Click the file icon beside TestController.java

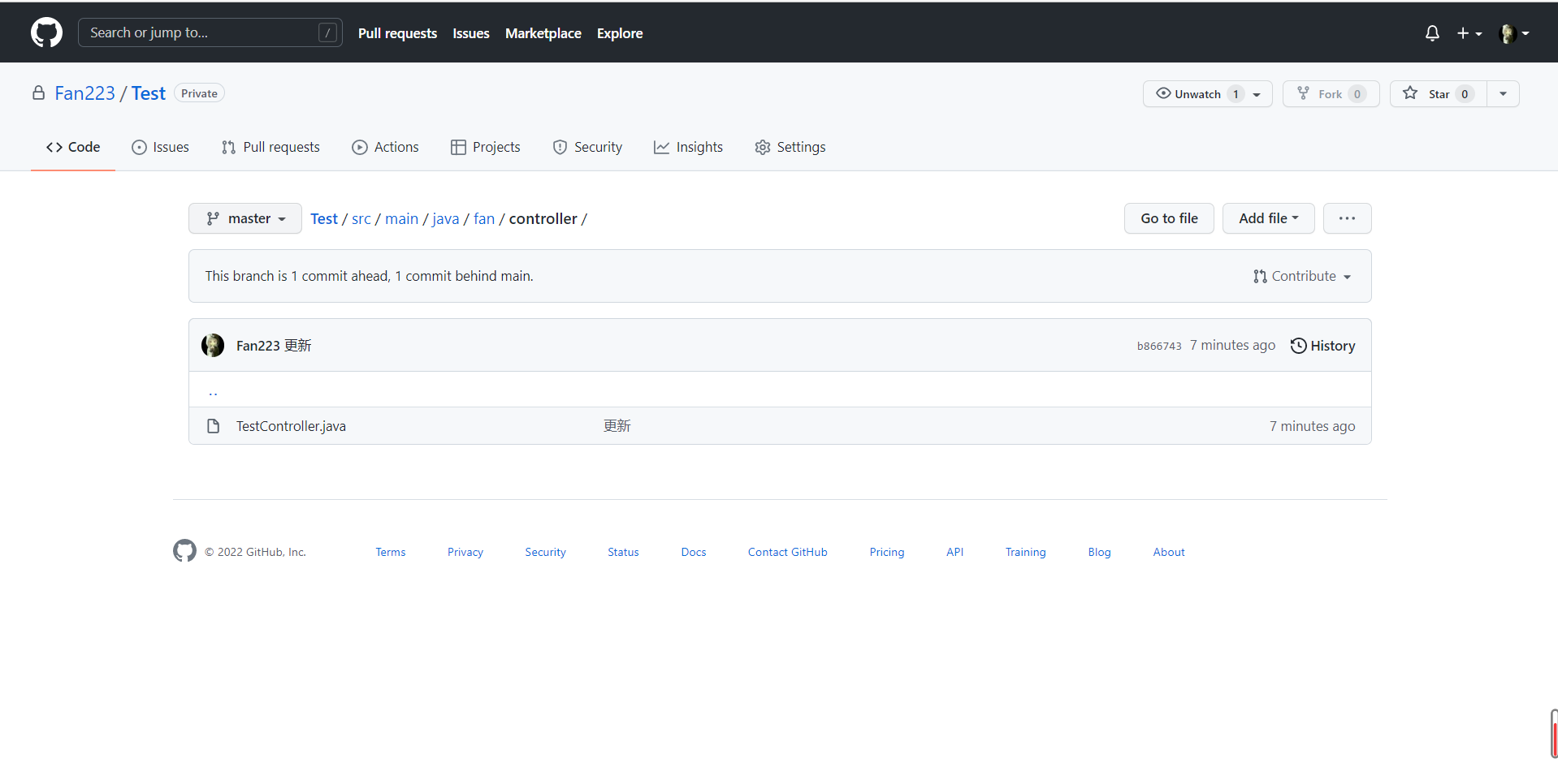(213, 426)
